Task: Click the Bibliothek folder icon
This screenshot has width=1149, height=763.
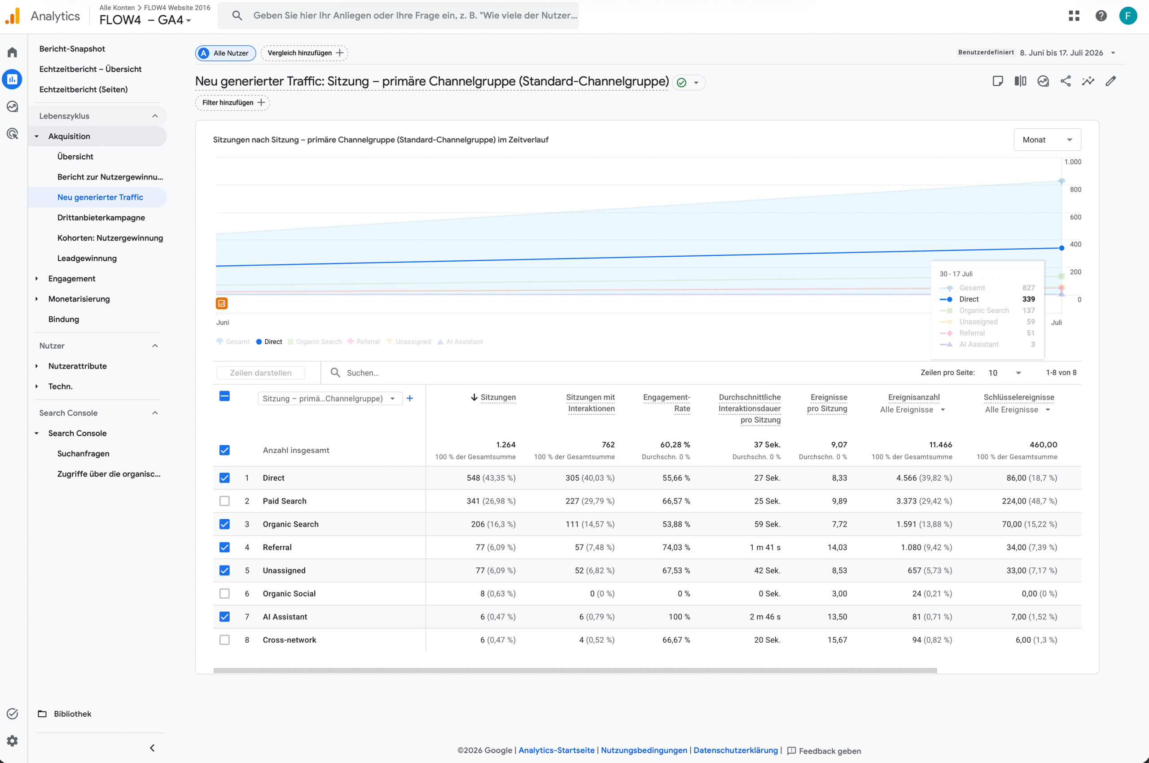Action: coord(42,714)
